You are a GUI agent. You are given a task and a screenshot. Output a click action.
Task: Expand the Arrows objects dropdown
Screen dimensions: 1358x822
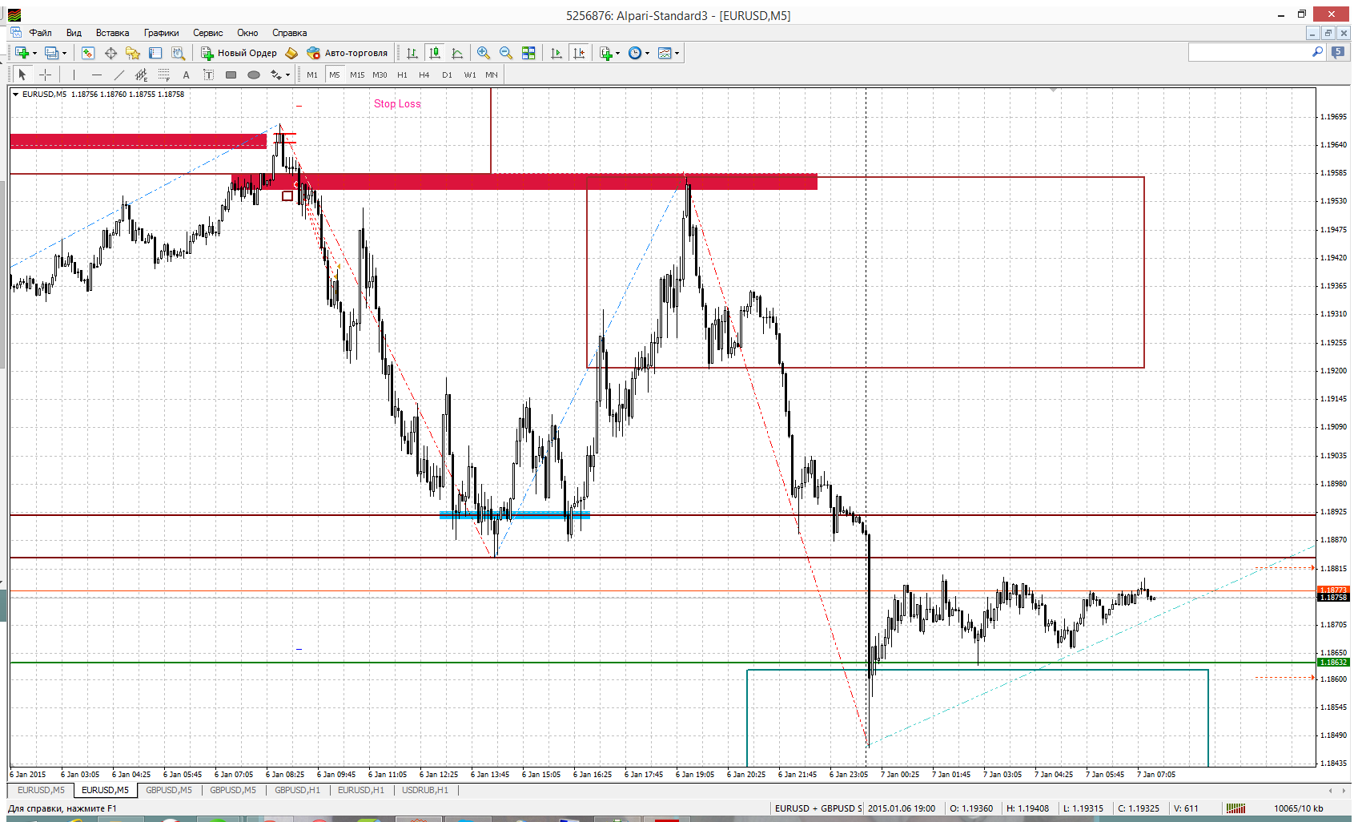coord(287,75)
